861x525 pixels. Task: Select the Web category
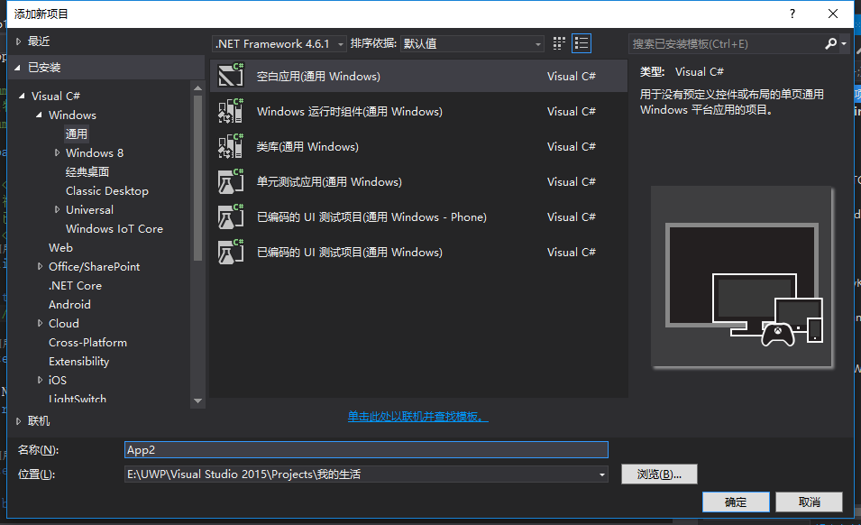click(60, 248)
